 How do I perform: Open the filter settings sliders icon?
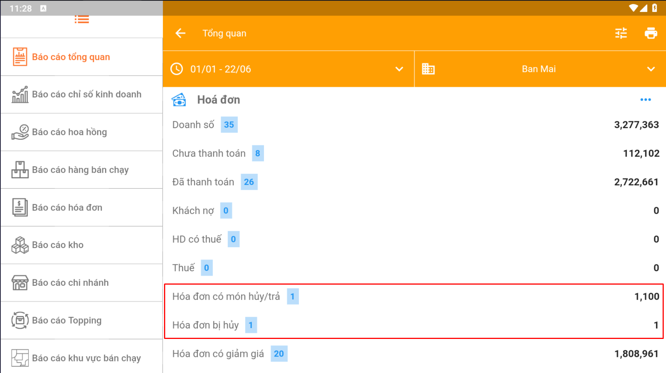coord(621,33)
